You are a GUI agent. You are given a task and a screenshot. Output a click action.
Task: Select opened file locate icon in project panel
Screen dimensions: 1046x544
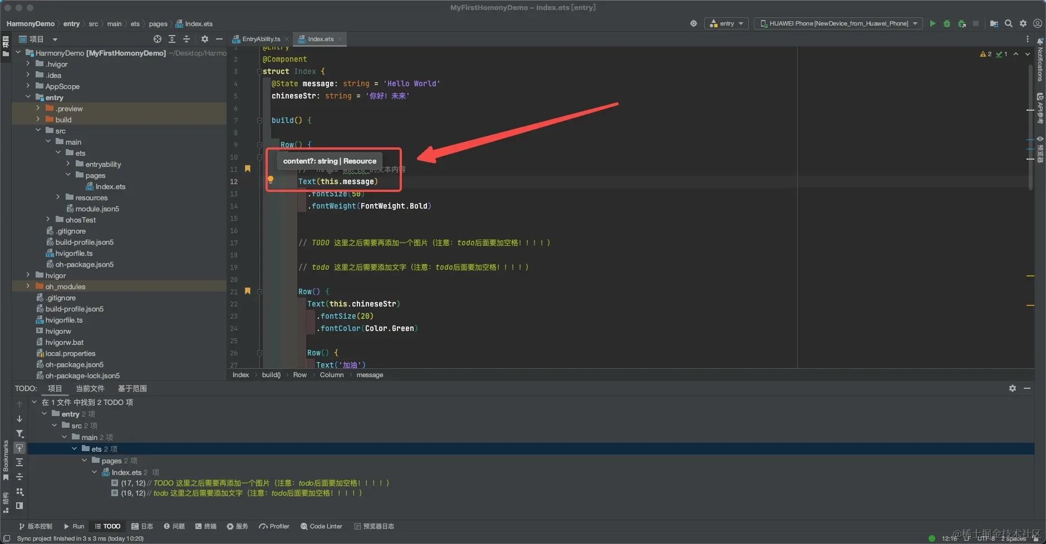click(x=158, y=39)
